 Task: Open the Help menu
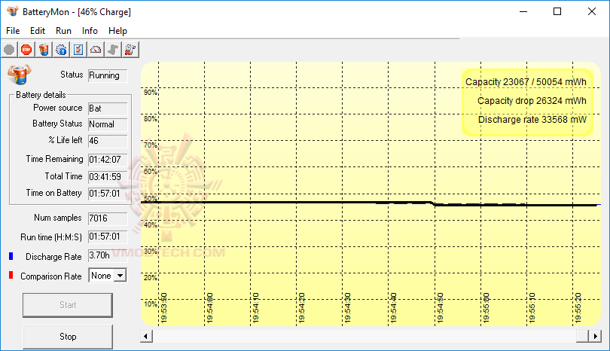pos(117,31)
